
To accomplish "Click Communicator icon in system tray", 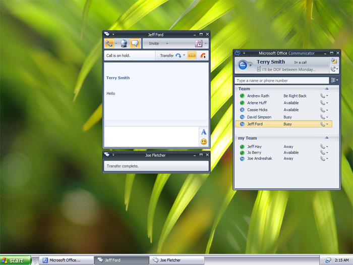I will tap(328, 260).
